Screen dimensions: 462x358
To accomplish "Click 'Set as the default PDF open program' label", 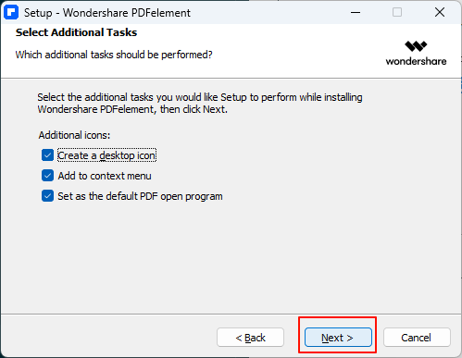I will tap(140, 196).
